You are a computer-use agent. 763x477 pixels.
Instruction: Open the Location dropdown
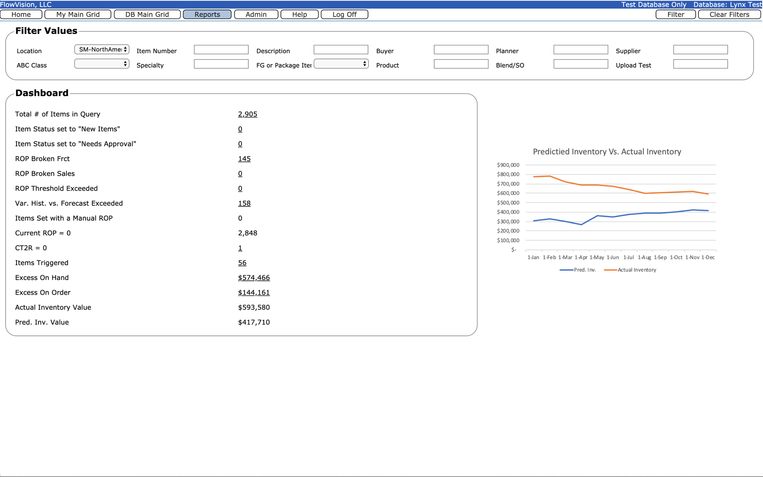(101, 49)
